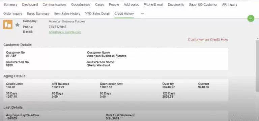
Task: Click Open order Amt value 11837.18
Action: (x=106, y=87)
